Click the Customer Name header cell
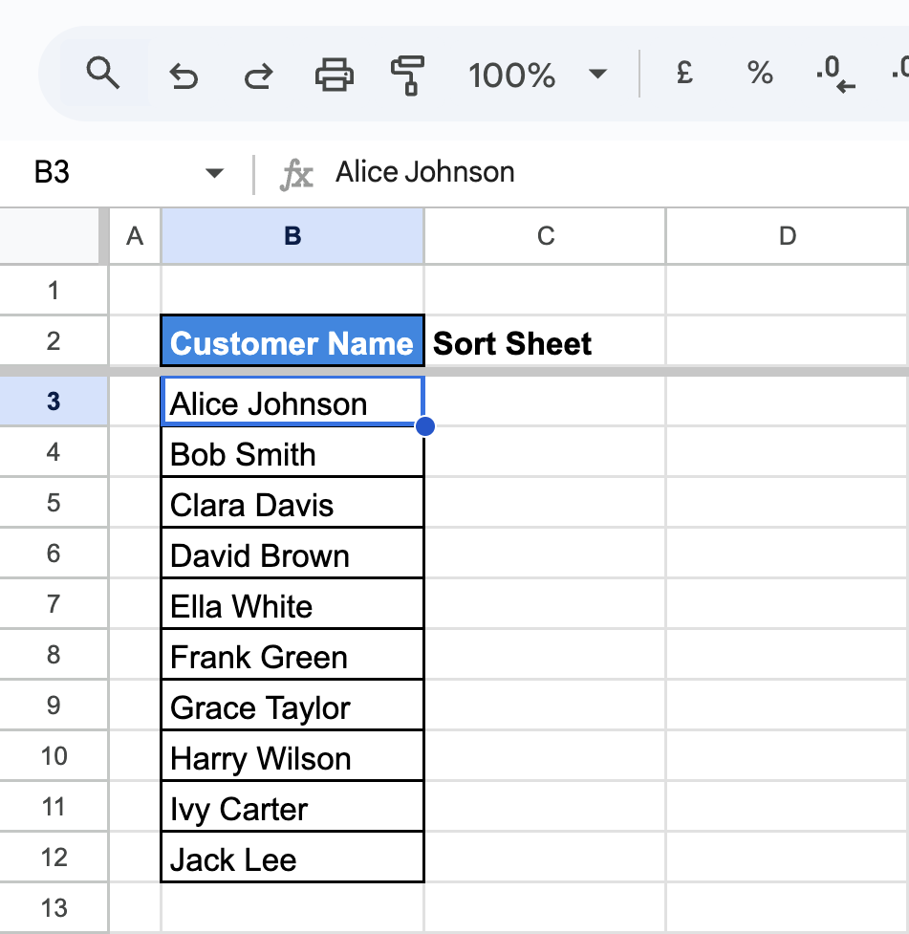This screenshot has width=909, height=934. coord(292,341)
